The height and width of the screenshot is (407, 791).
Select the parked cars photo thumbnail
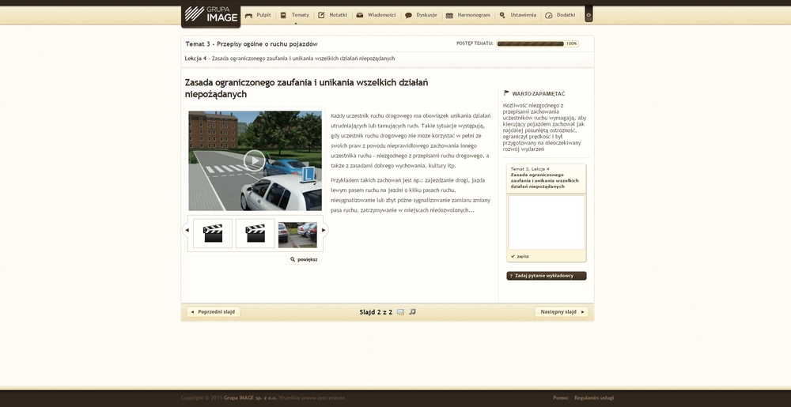pos(297,236)
